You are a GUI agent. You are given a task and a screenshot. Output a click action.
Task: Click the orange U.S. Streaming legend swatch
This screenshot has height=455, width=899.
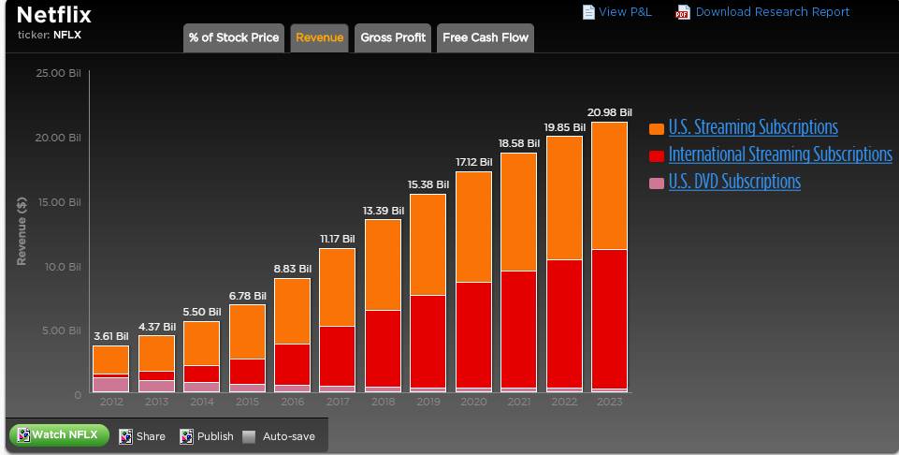click(x=657, y=128)
